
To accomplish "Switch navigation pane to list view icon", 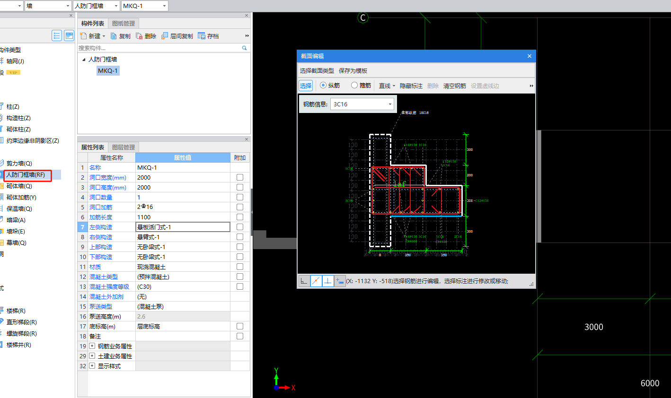I will click(x=57, y=35).
